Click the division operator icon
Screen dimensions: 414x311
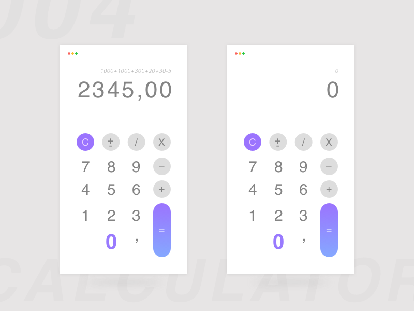[x=136, y=142]
